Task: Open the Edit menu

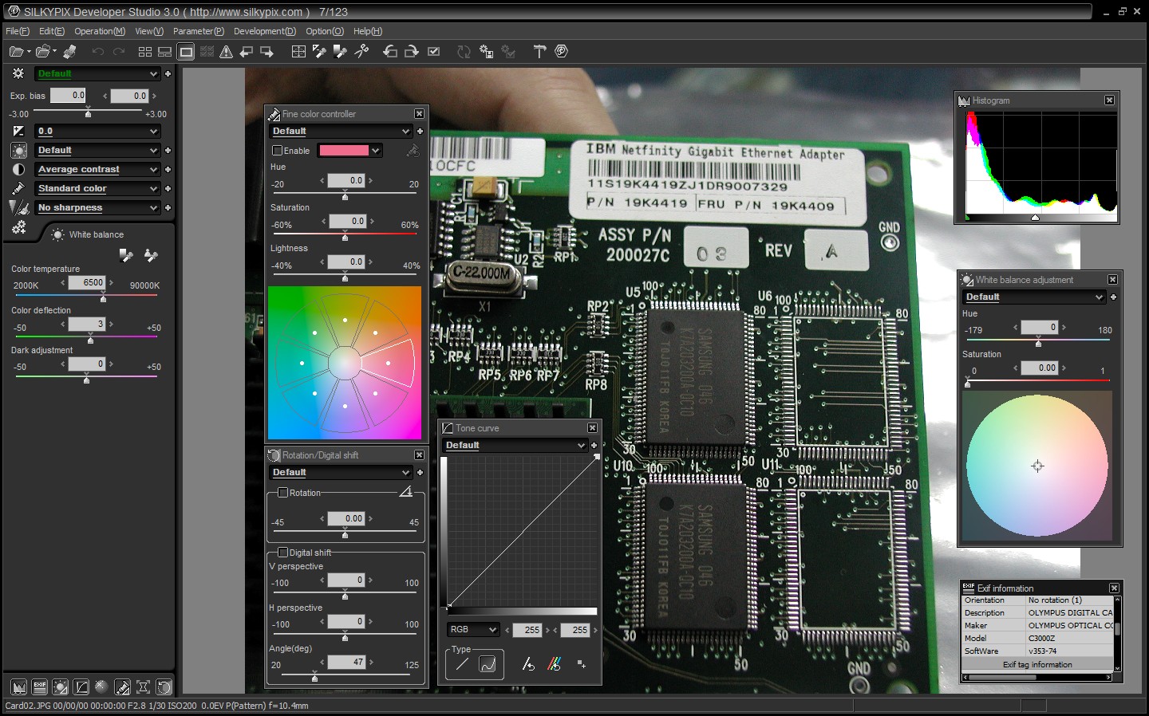Action: point(52,31)
